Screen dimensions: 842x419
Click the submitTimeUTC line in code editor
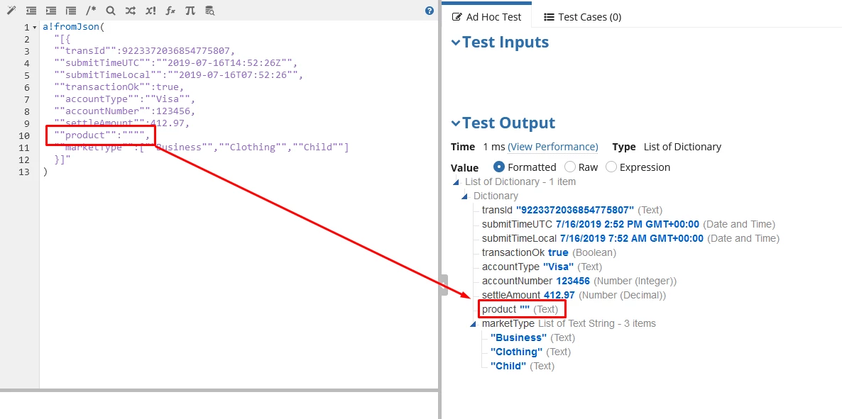tap(175, 63)
